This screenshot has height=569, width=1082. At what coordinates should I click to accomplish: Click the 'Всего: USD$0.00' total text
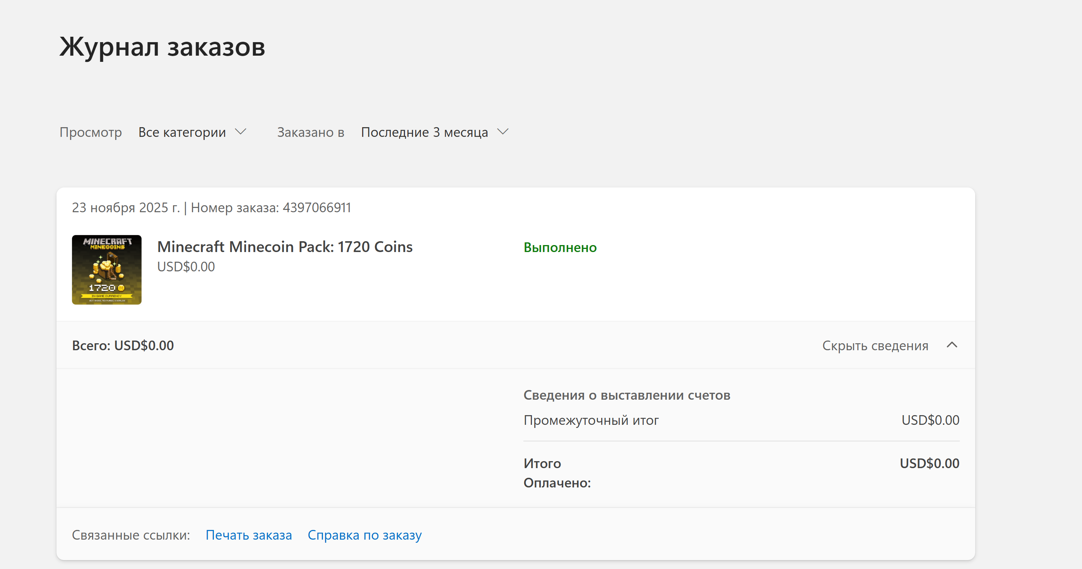click(x=123, y=345)
